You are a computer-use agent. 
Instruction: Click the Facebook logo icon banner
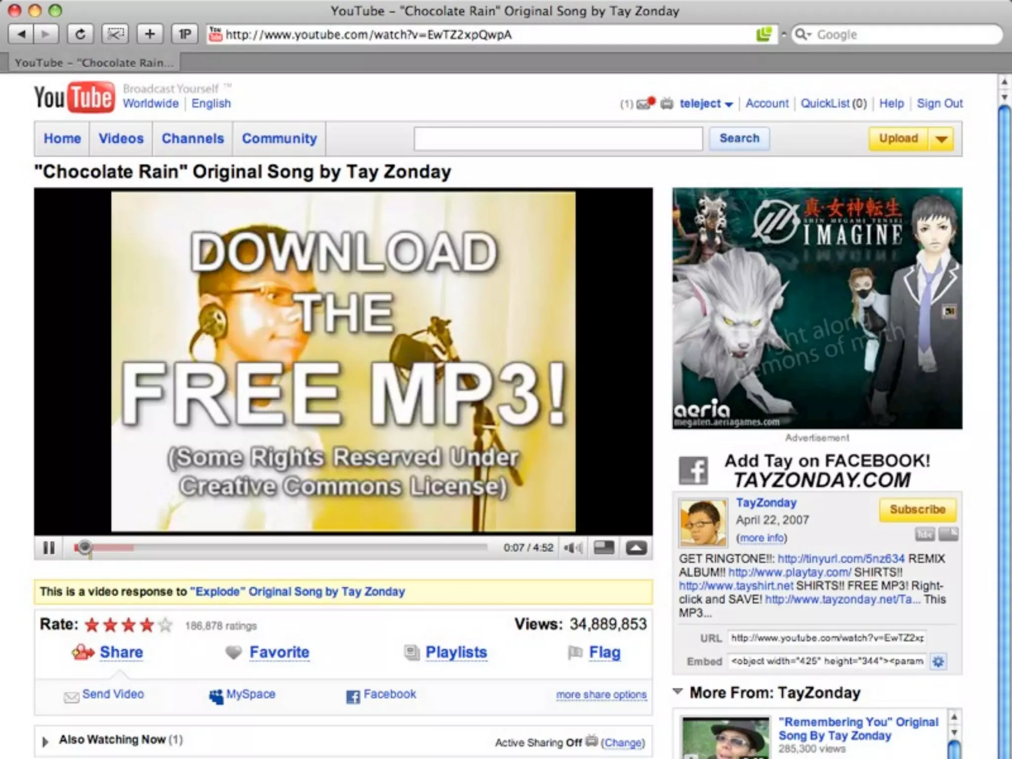[693, 470]
